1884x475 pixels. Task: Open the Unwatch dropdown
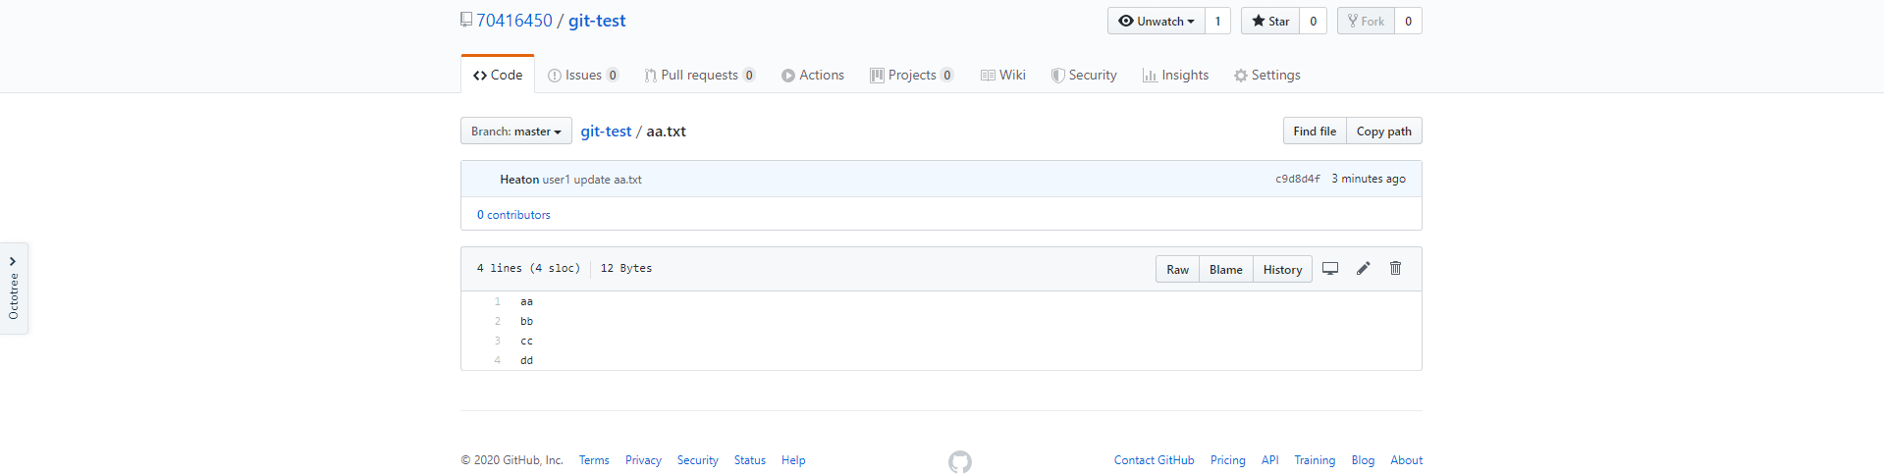coord(1157,21)
